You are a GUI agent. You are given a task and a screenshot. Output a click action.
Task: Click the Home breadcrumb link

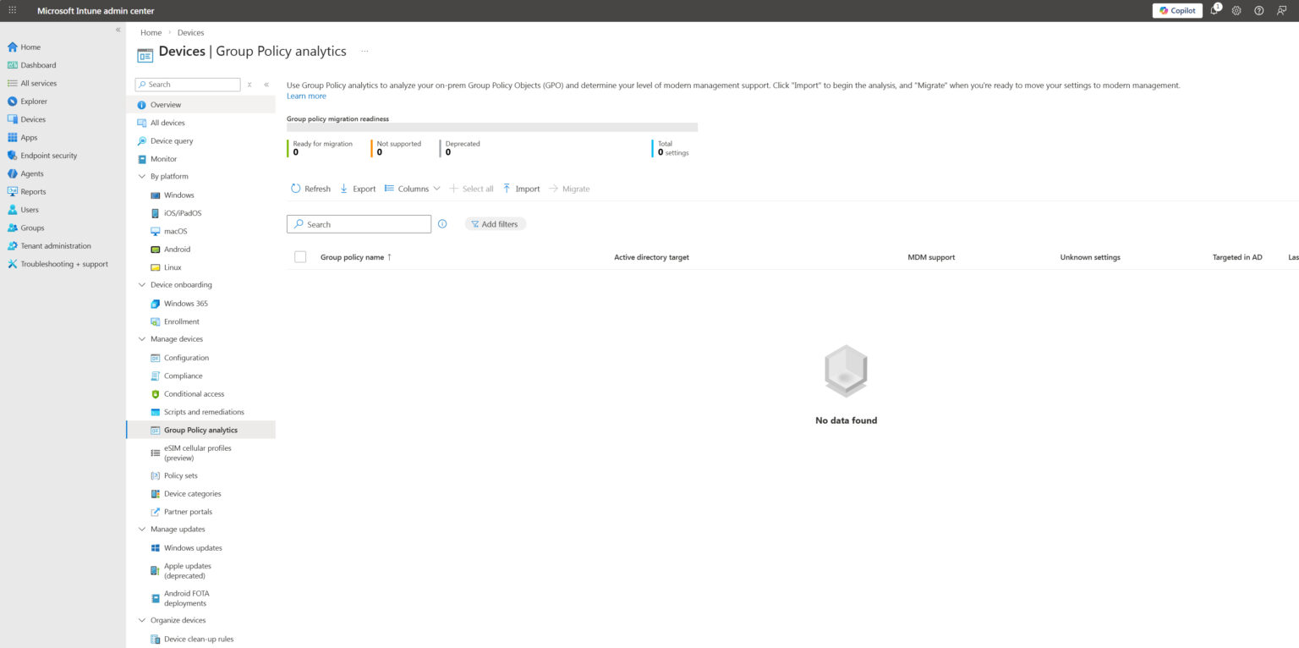tap(151, 32)
